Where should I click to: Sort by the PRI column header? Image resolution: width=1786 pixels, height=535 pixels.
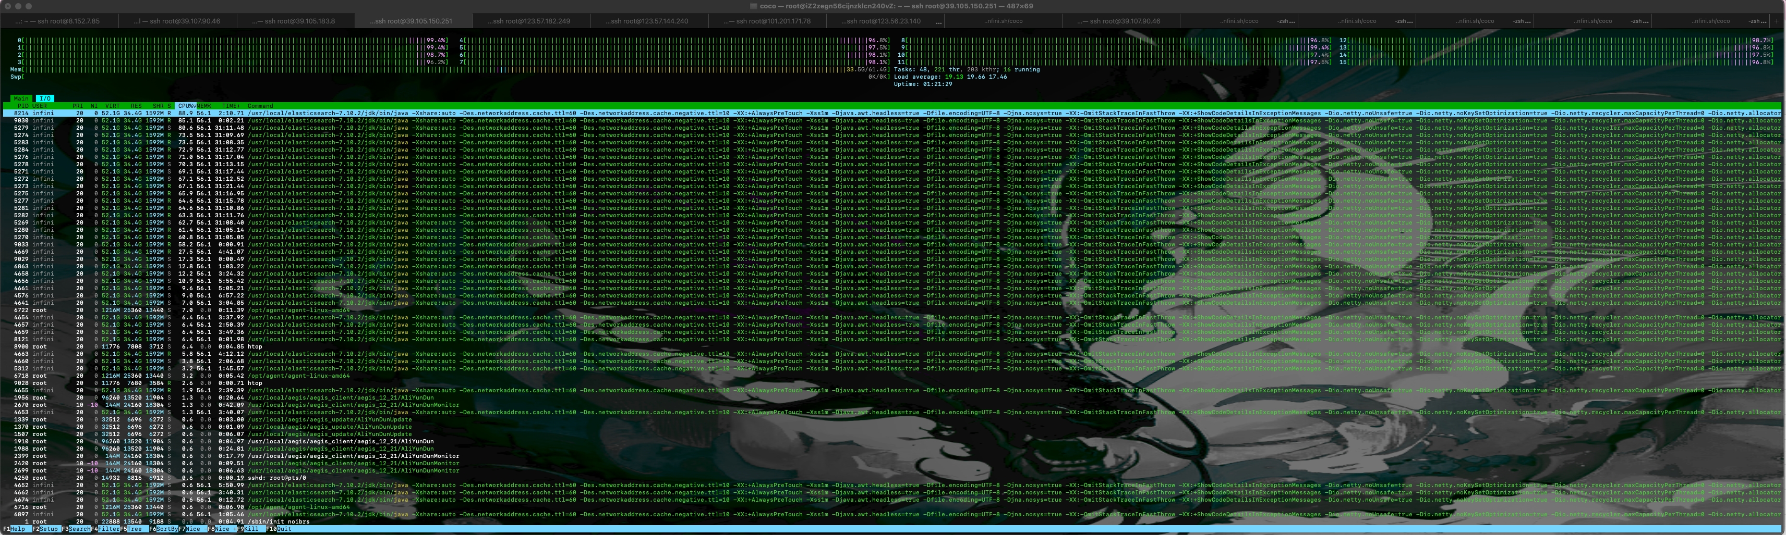tap(78, 106)
